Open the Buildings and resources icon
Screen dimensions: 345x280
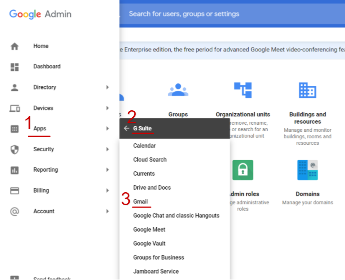(x=308, y=90)
